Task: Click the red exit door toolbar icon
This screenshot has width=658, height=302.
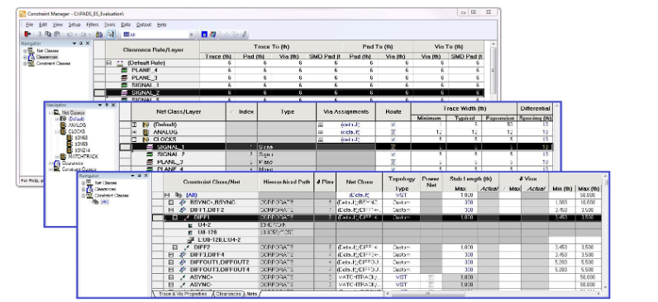Action: pos(27,35)
